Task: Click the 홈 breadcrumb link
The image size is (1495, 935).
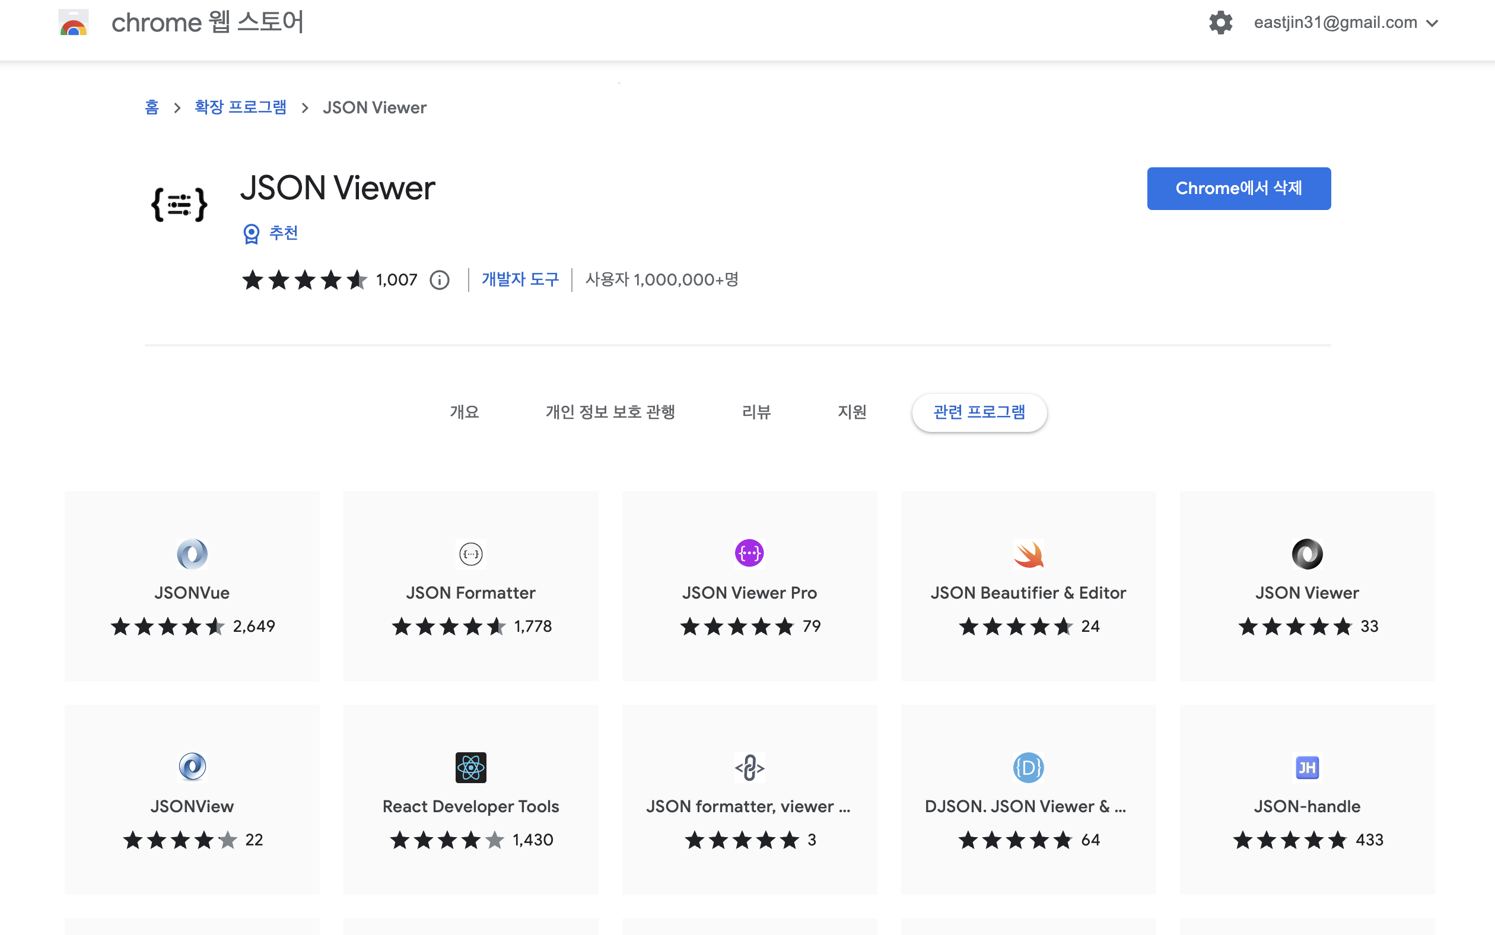Action: pos(151,107)
